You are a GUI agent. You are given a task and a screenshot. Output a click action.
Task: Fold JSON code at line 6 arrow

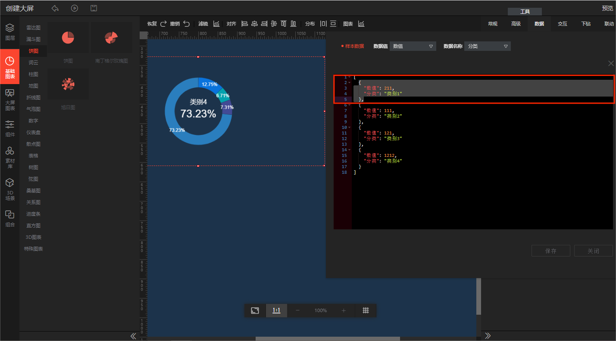point(349,105)
